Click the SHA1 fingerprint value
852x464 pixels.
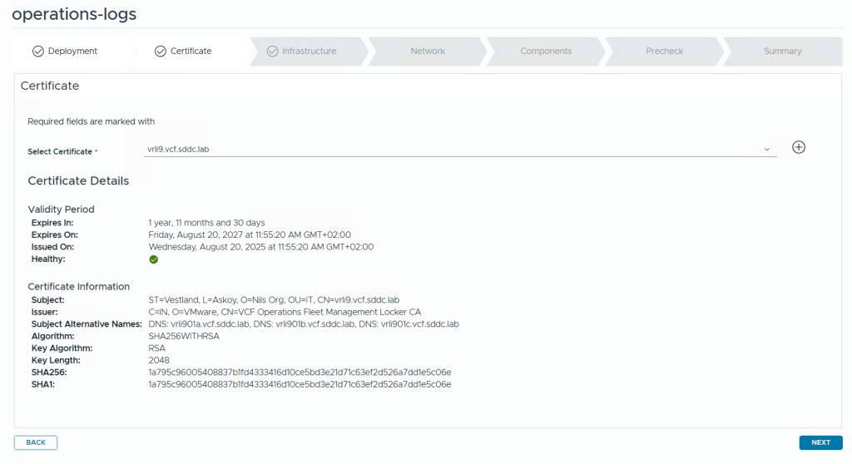coord(300,384)
